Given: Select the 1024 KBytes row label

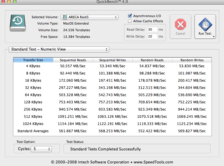Looking at the screenshot, I should click(x=33, y=124).
